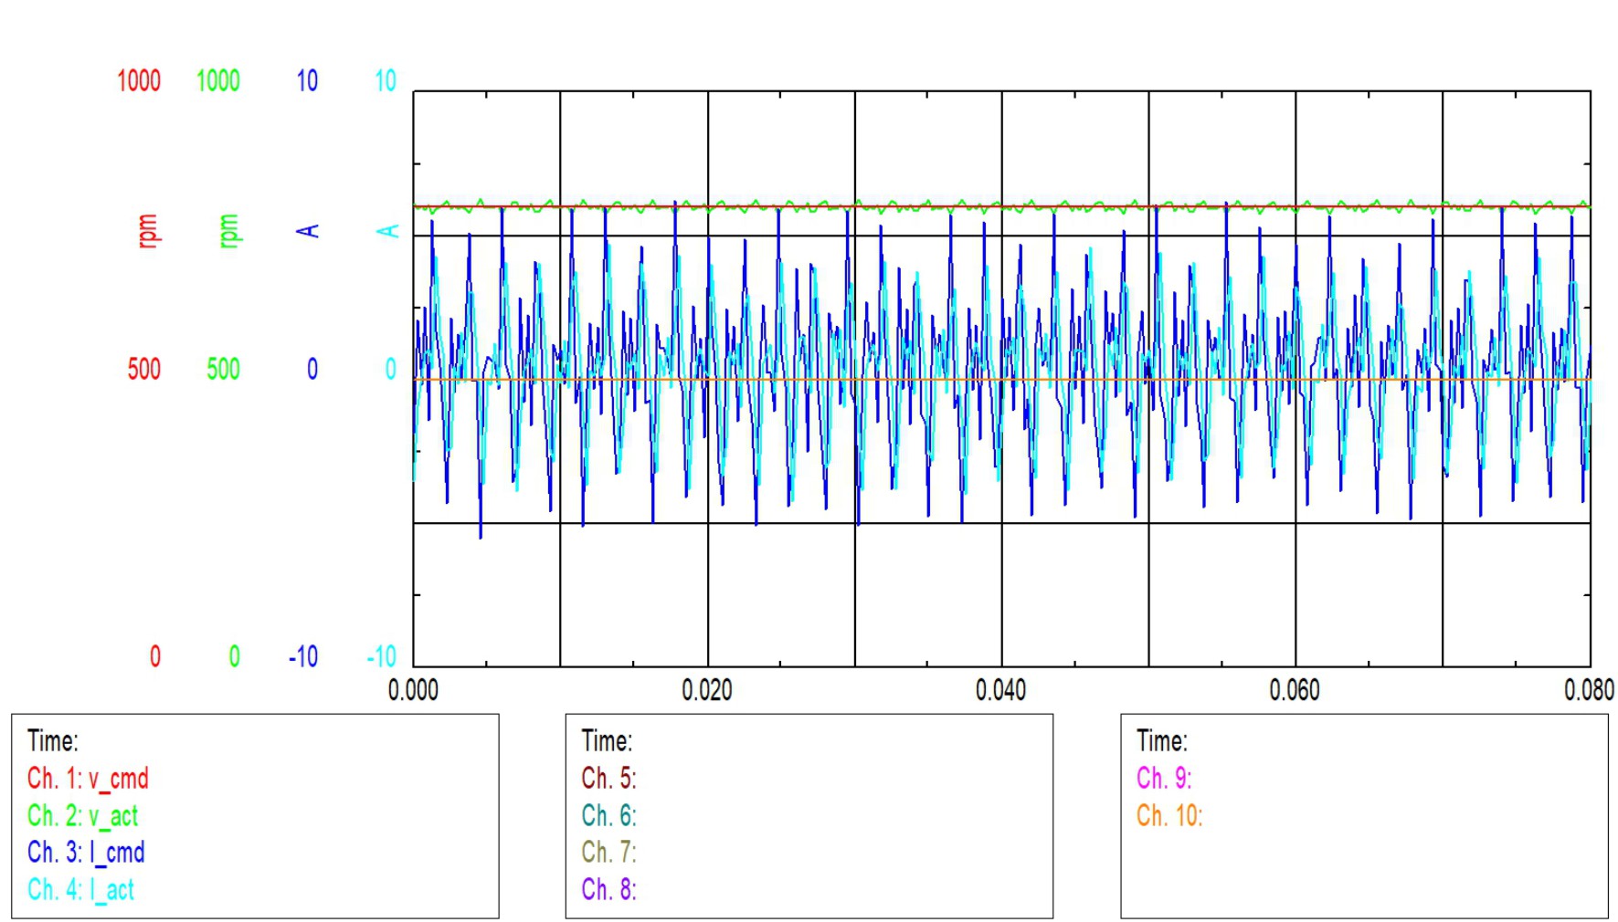Screen dimensions: 1618x922
Task: Select the 0.080 time axis end label
Action: click(1588, 690)
